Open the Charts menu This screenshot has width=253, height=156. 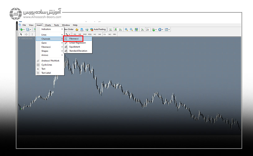click(x=48, y=25)
